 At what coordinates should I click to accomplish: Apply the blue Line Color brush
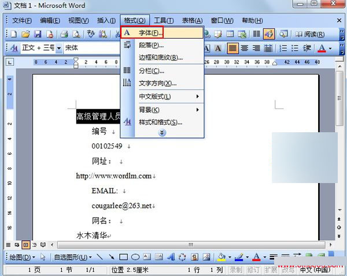coord(239,257)
